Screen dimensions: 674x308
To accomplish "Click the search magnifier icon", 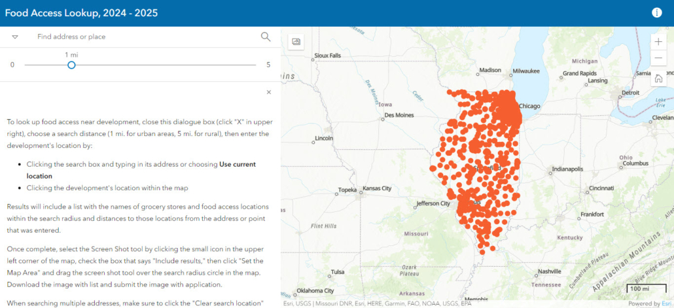I will (266, 37).
